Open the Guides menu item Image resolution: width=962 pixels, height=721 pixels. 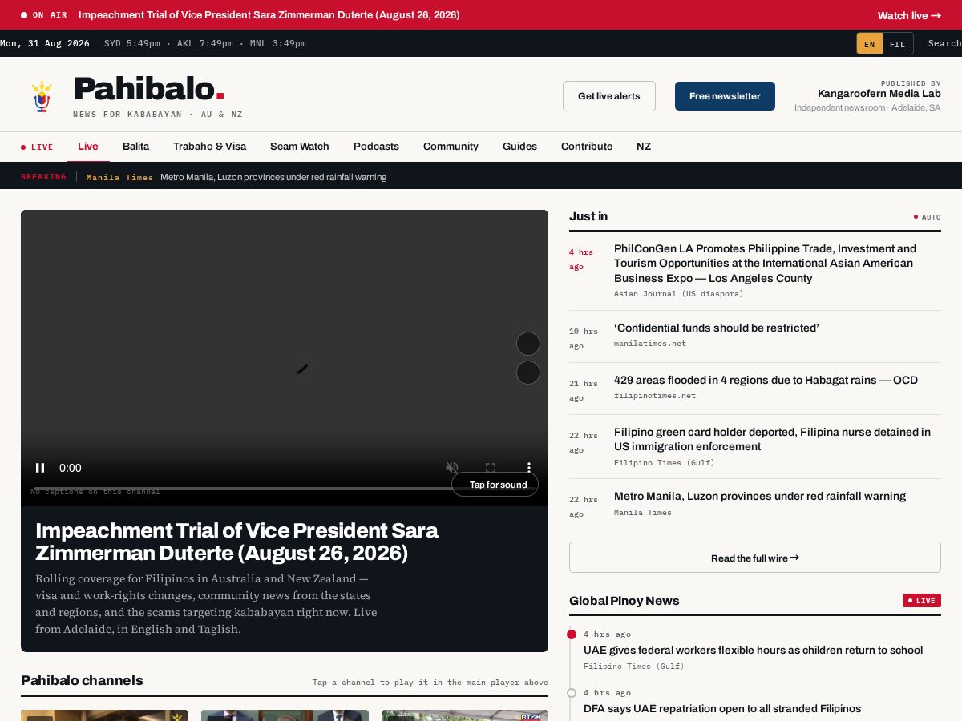[519, 147]
